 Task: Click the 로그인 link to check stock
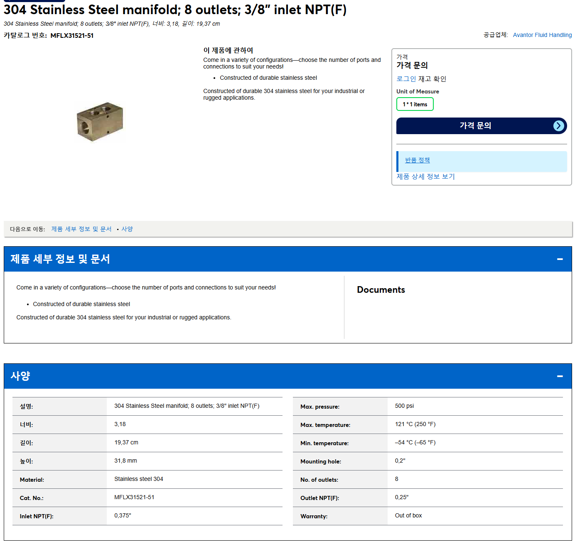pos(406,78)
